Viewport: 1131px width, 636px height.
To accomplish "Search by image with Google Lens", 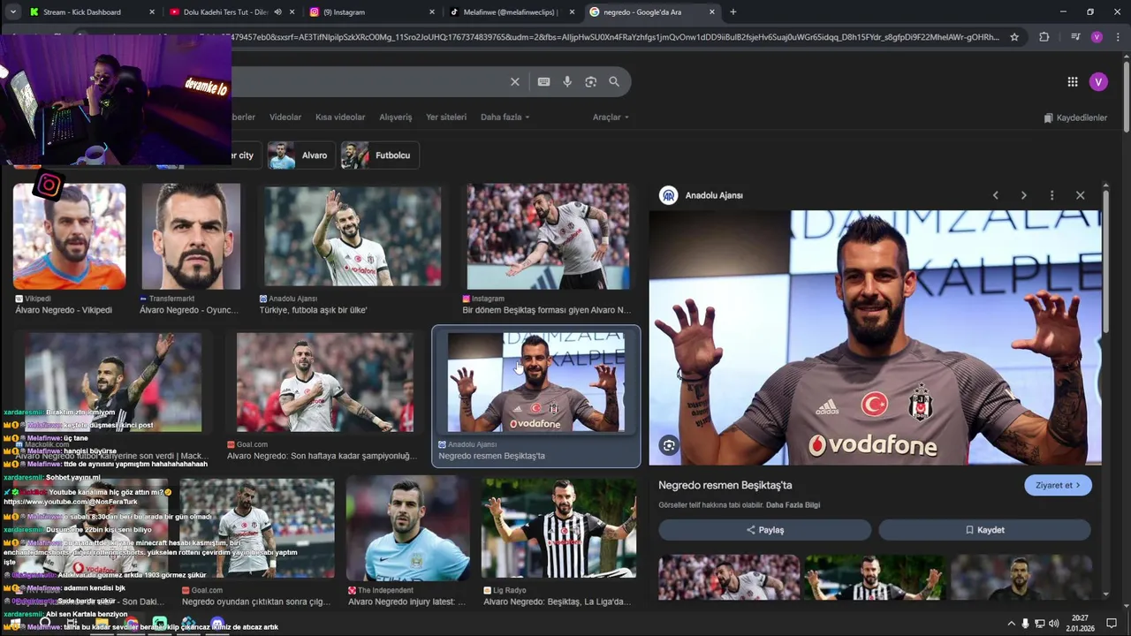I will pos(590,81).
